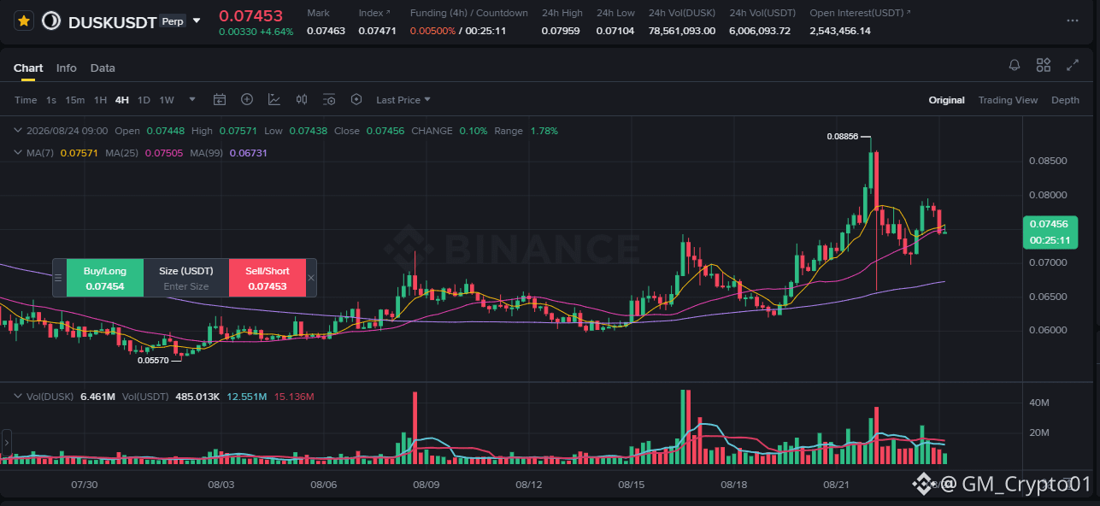Open the Open Interest external link arrow
The height and width of the screenshot is (506, 1100).
pos(908,13)
